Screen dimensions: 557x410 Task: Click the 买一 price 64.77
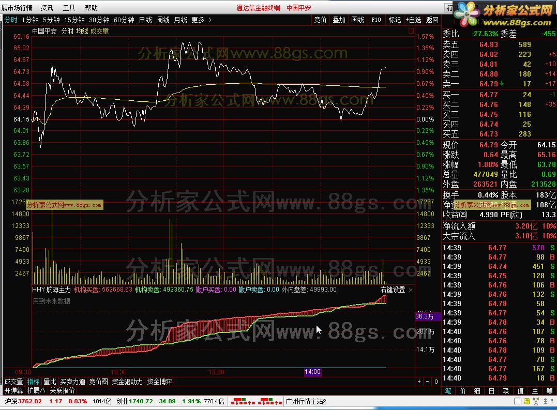[x=489, y=95]
